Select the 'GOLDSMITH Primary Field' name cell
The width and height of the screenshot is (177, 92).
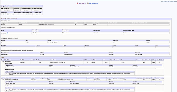[x=13, y=62]
